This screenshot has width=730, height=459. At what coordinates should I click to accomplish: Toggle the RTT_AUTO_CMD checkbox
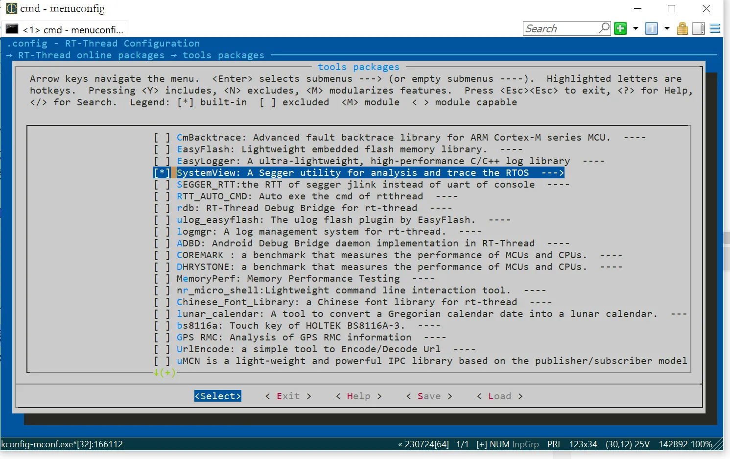(162, 196)
